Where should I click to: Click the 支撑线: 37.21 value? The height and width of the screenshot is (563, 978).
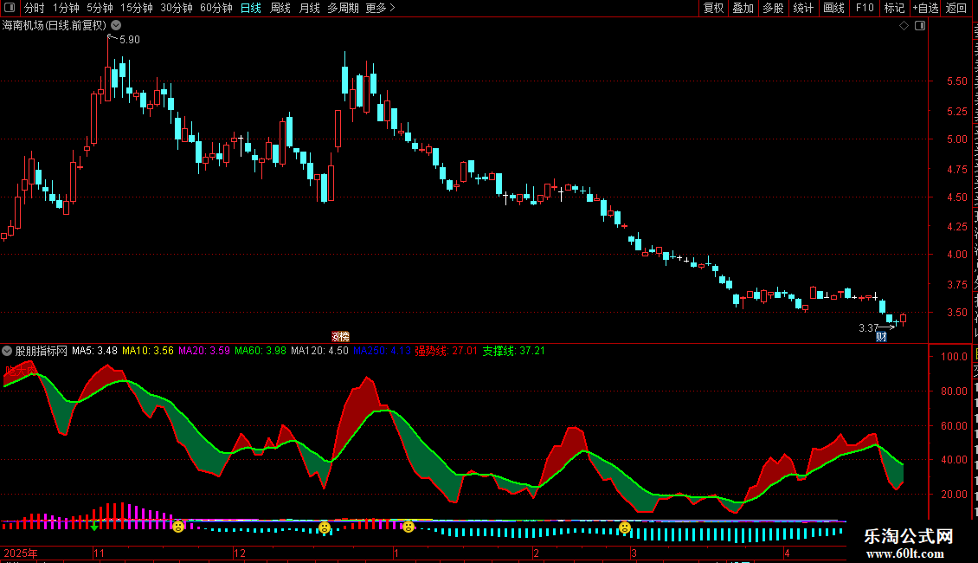514,351
